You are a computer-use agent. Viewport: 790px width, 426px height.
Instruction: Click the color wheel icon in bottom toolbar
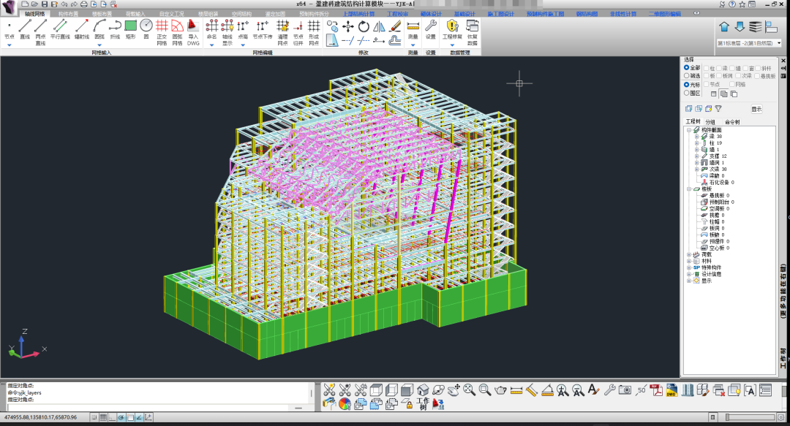345,404
